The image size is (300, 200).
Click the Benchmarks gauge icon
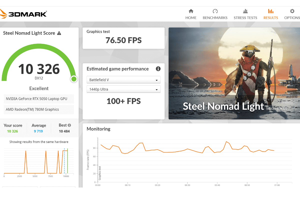coord(215,11)
